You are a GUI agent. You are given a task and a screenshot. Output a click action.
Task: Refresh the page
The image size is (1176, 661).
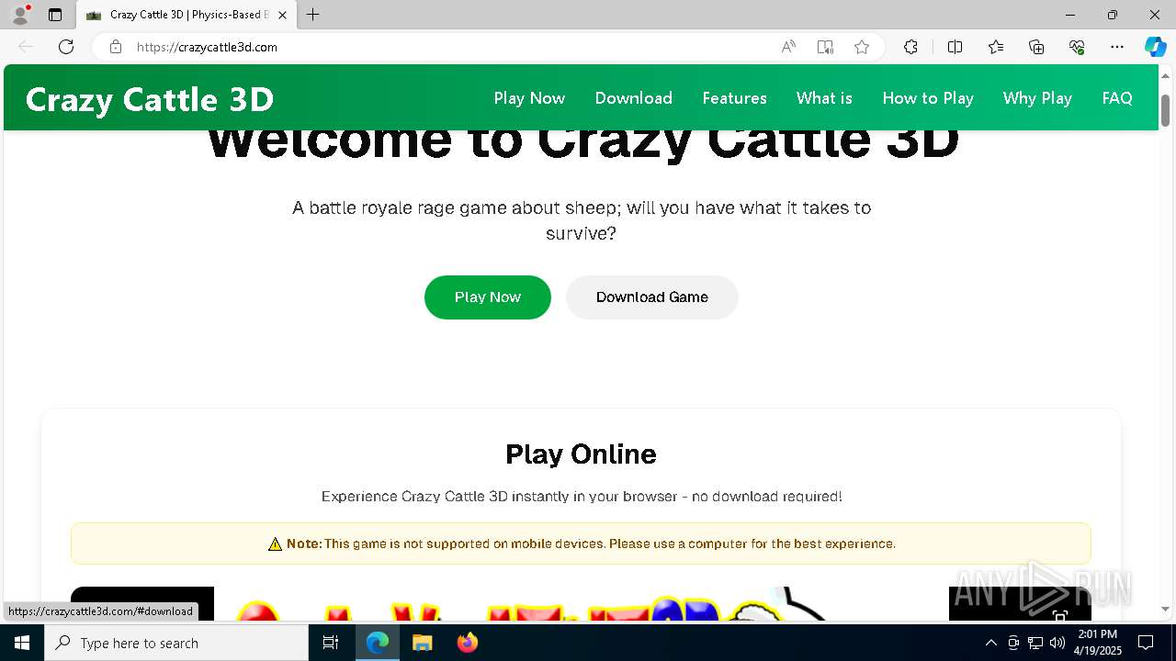point(66,47)
